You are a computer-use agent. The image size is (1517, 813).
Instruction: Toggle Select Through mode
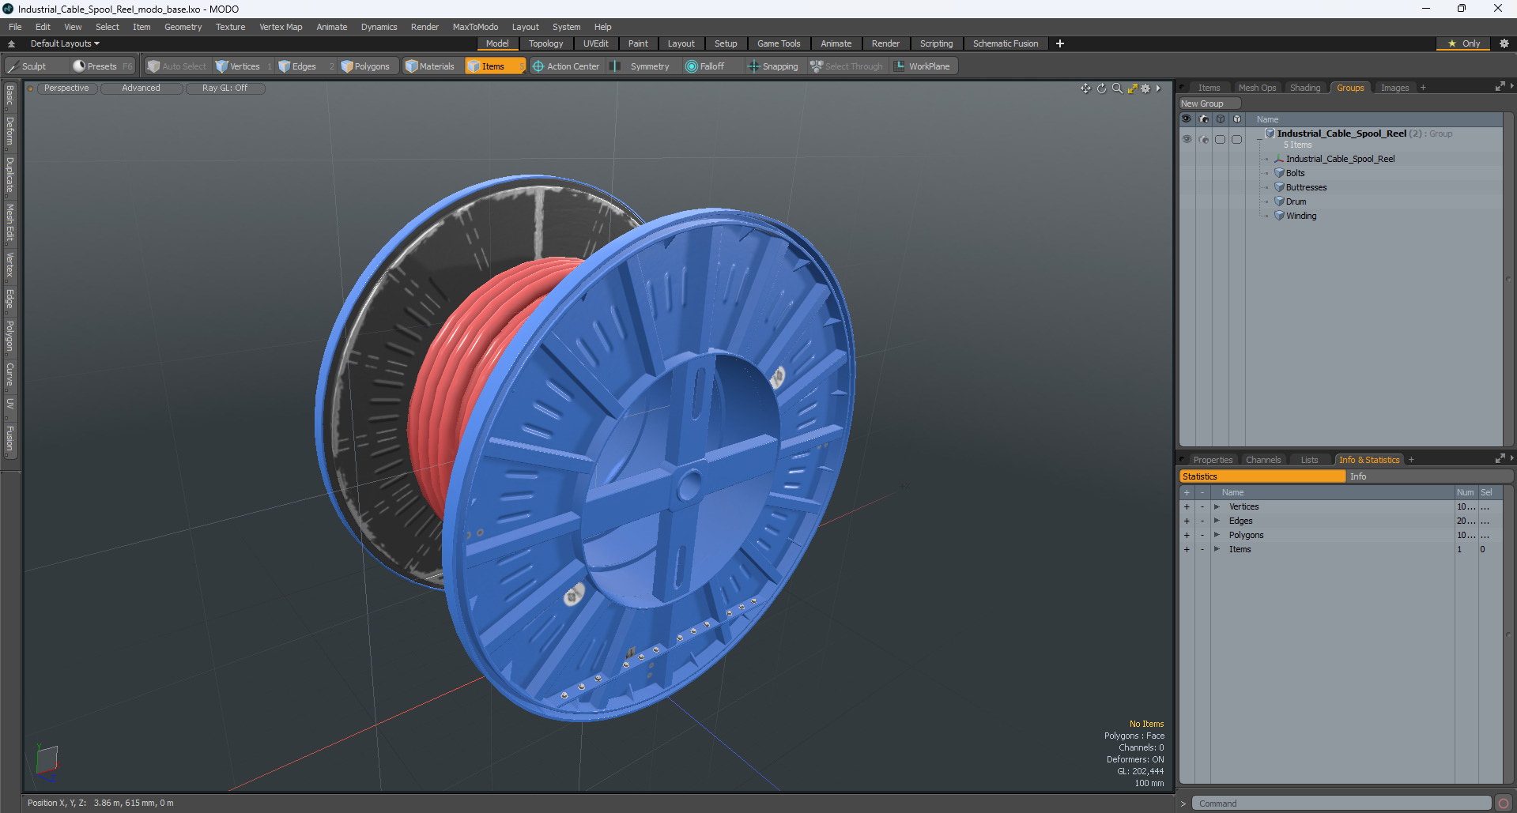pos(847,66)
